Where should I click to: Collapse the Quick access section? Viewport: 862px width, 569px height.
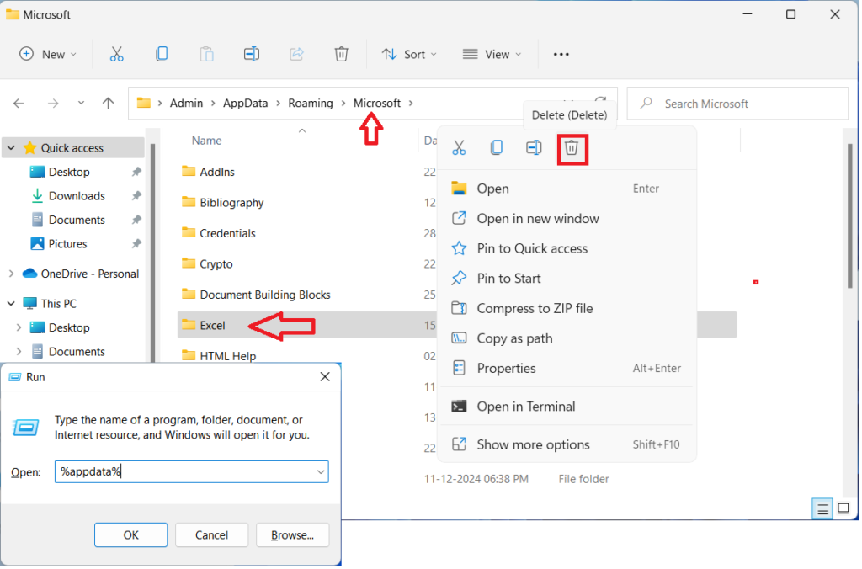coord(11,148)
